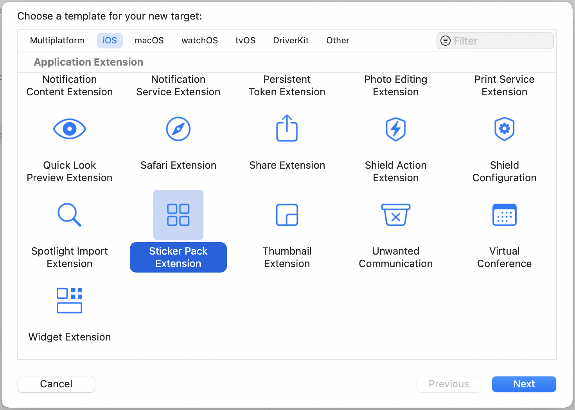The height and width of the screenshot is (410, 575).
Task: Switch to the macOS platform tab
Action: tap(149, 41)
